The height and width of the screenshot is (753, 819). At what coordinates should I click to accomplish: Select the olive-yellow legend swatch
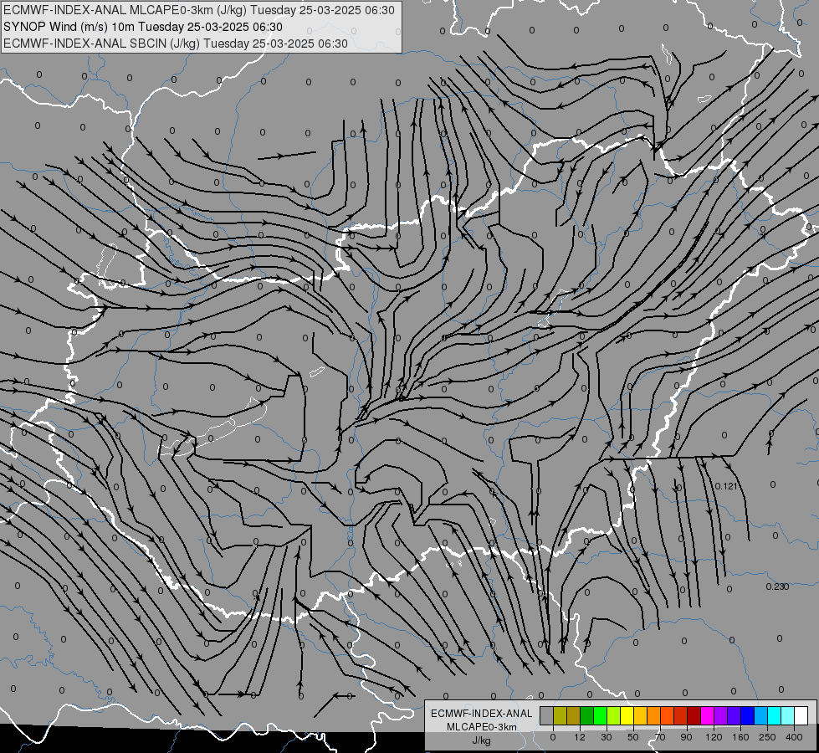[560, 716]
